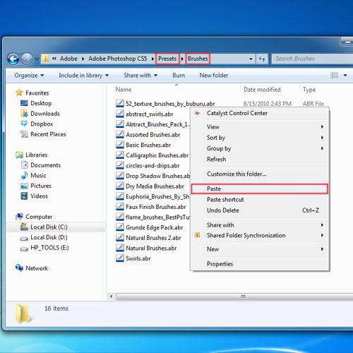Click the Pictures library icon

(24, 186)
